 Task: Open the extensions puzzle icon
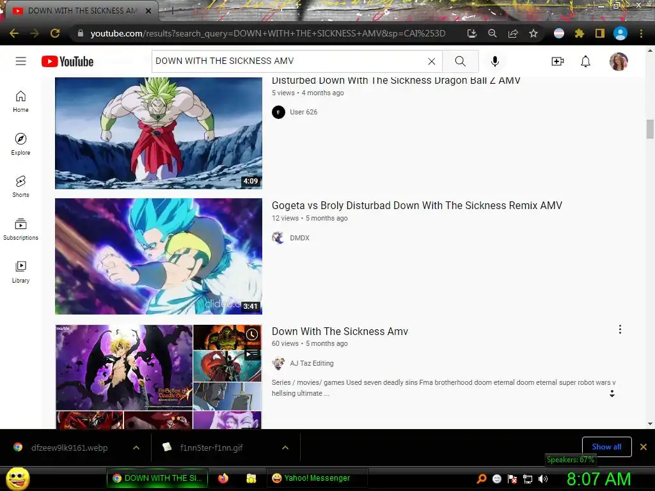(x=580, y=33)
